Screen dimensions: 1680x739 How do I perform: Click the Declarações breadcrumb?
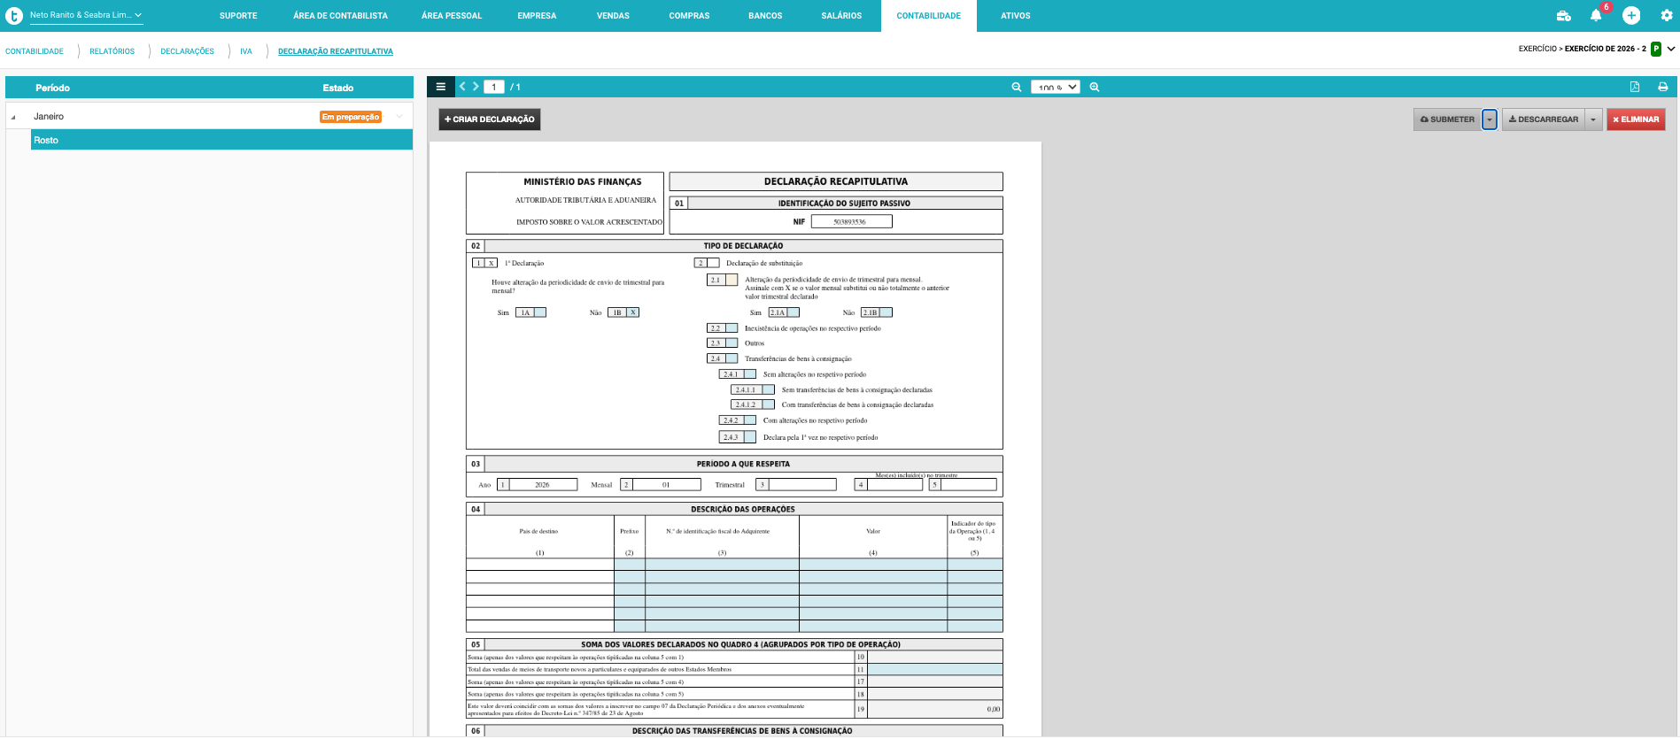tap(187, 51)
